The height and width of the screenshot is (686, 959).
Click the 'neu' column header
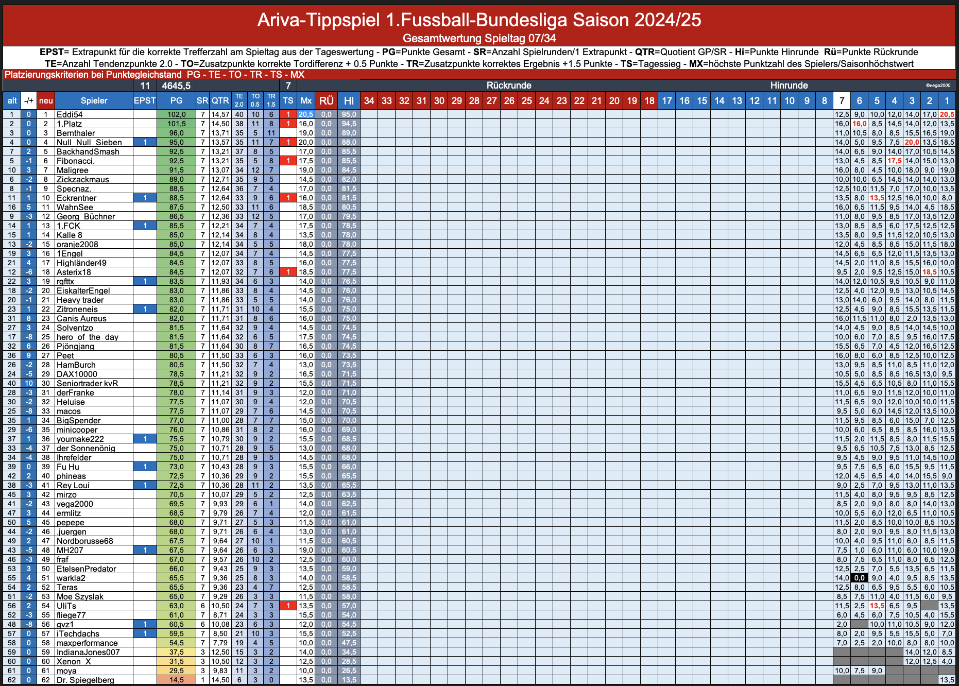(x=46, y=100)
